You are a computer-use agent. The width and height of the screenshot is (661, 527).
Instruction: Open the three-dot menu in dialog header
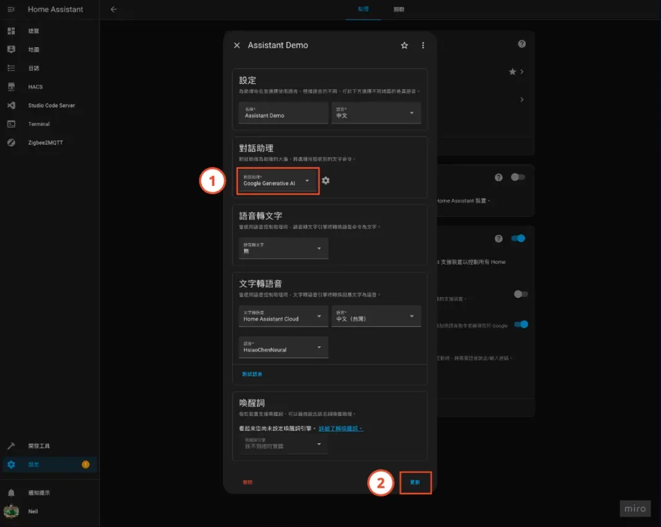coord(423,46)
